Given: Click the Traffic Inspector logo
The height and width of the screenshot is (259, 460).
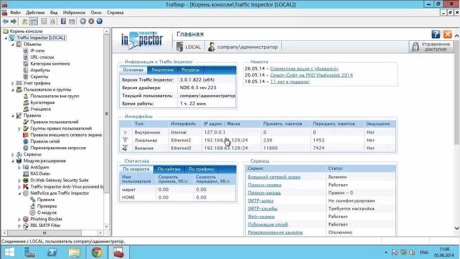Looking at the screenshot, I should click(142, 41).
